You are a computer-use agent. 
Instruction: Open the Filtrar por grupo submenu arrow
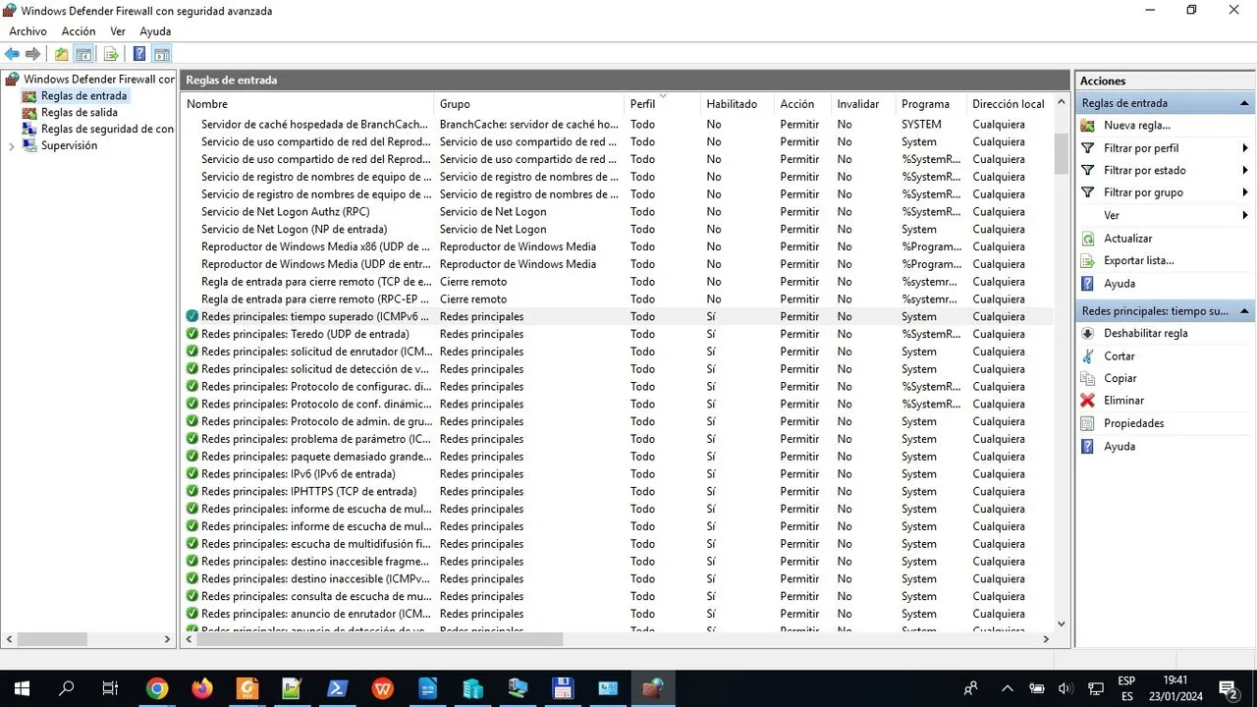pyautogui.click(x=1245, y=193)
